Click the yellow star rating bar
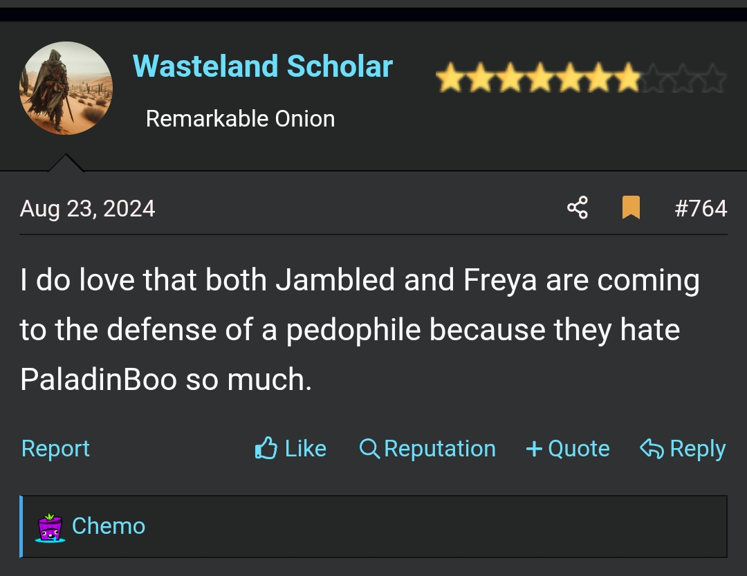The width and height of the screenshot is (747, 576). click(x=581, y=78)
